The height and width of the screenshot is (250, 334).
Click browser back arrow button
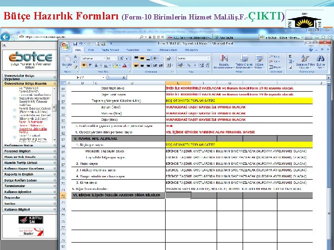tap(5, 37)
